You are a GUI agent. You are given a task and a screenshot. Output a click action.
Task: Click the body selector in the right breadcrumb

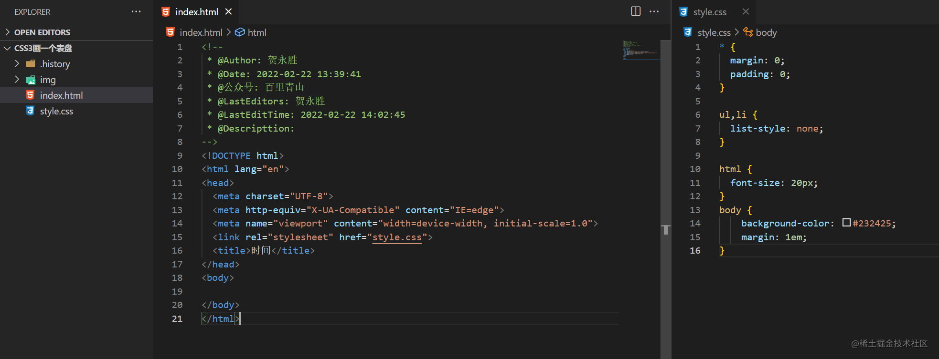tap(766, 32)
